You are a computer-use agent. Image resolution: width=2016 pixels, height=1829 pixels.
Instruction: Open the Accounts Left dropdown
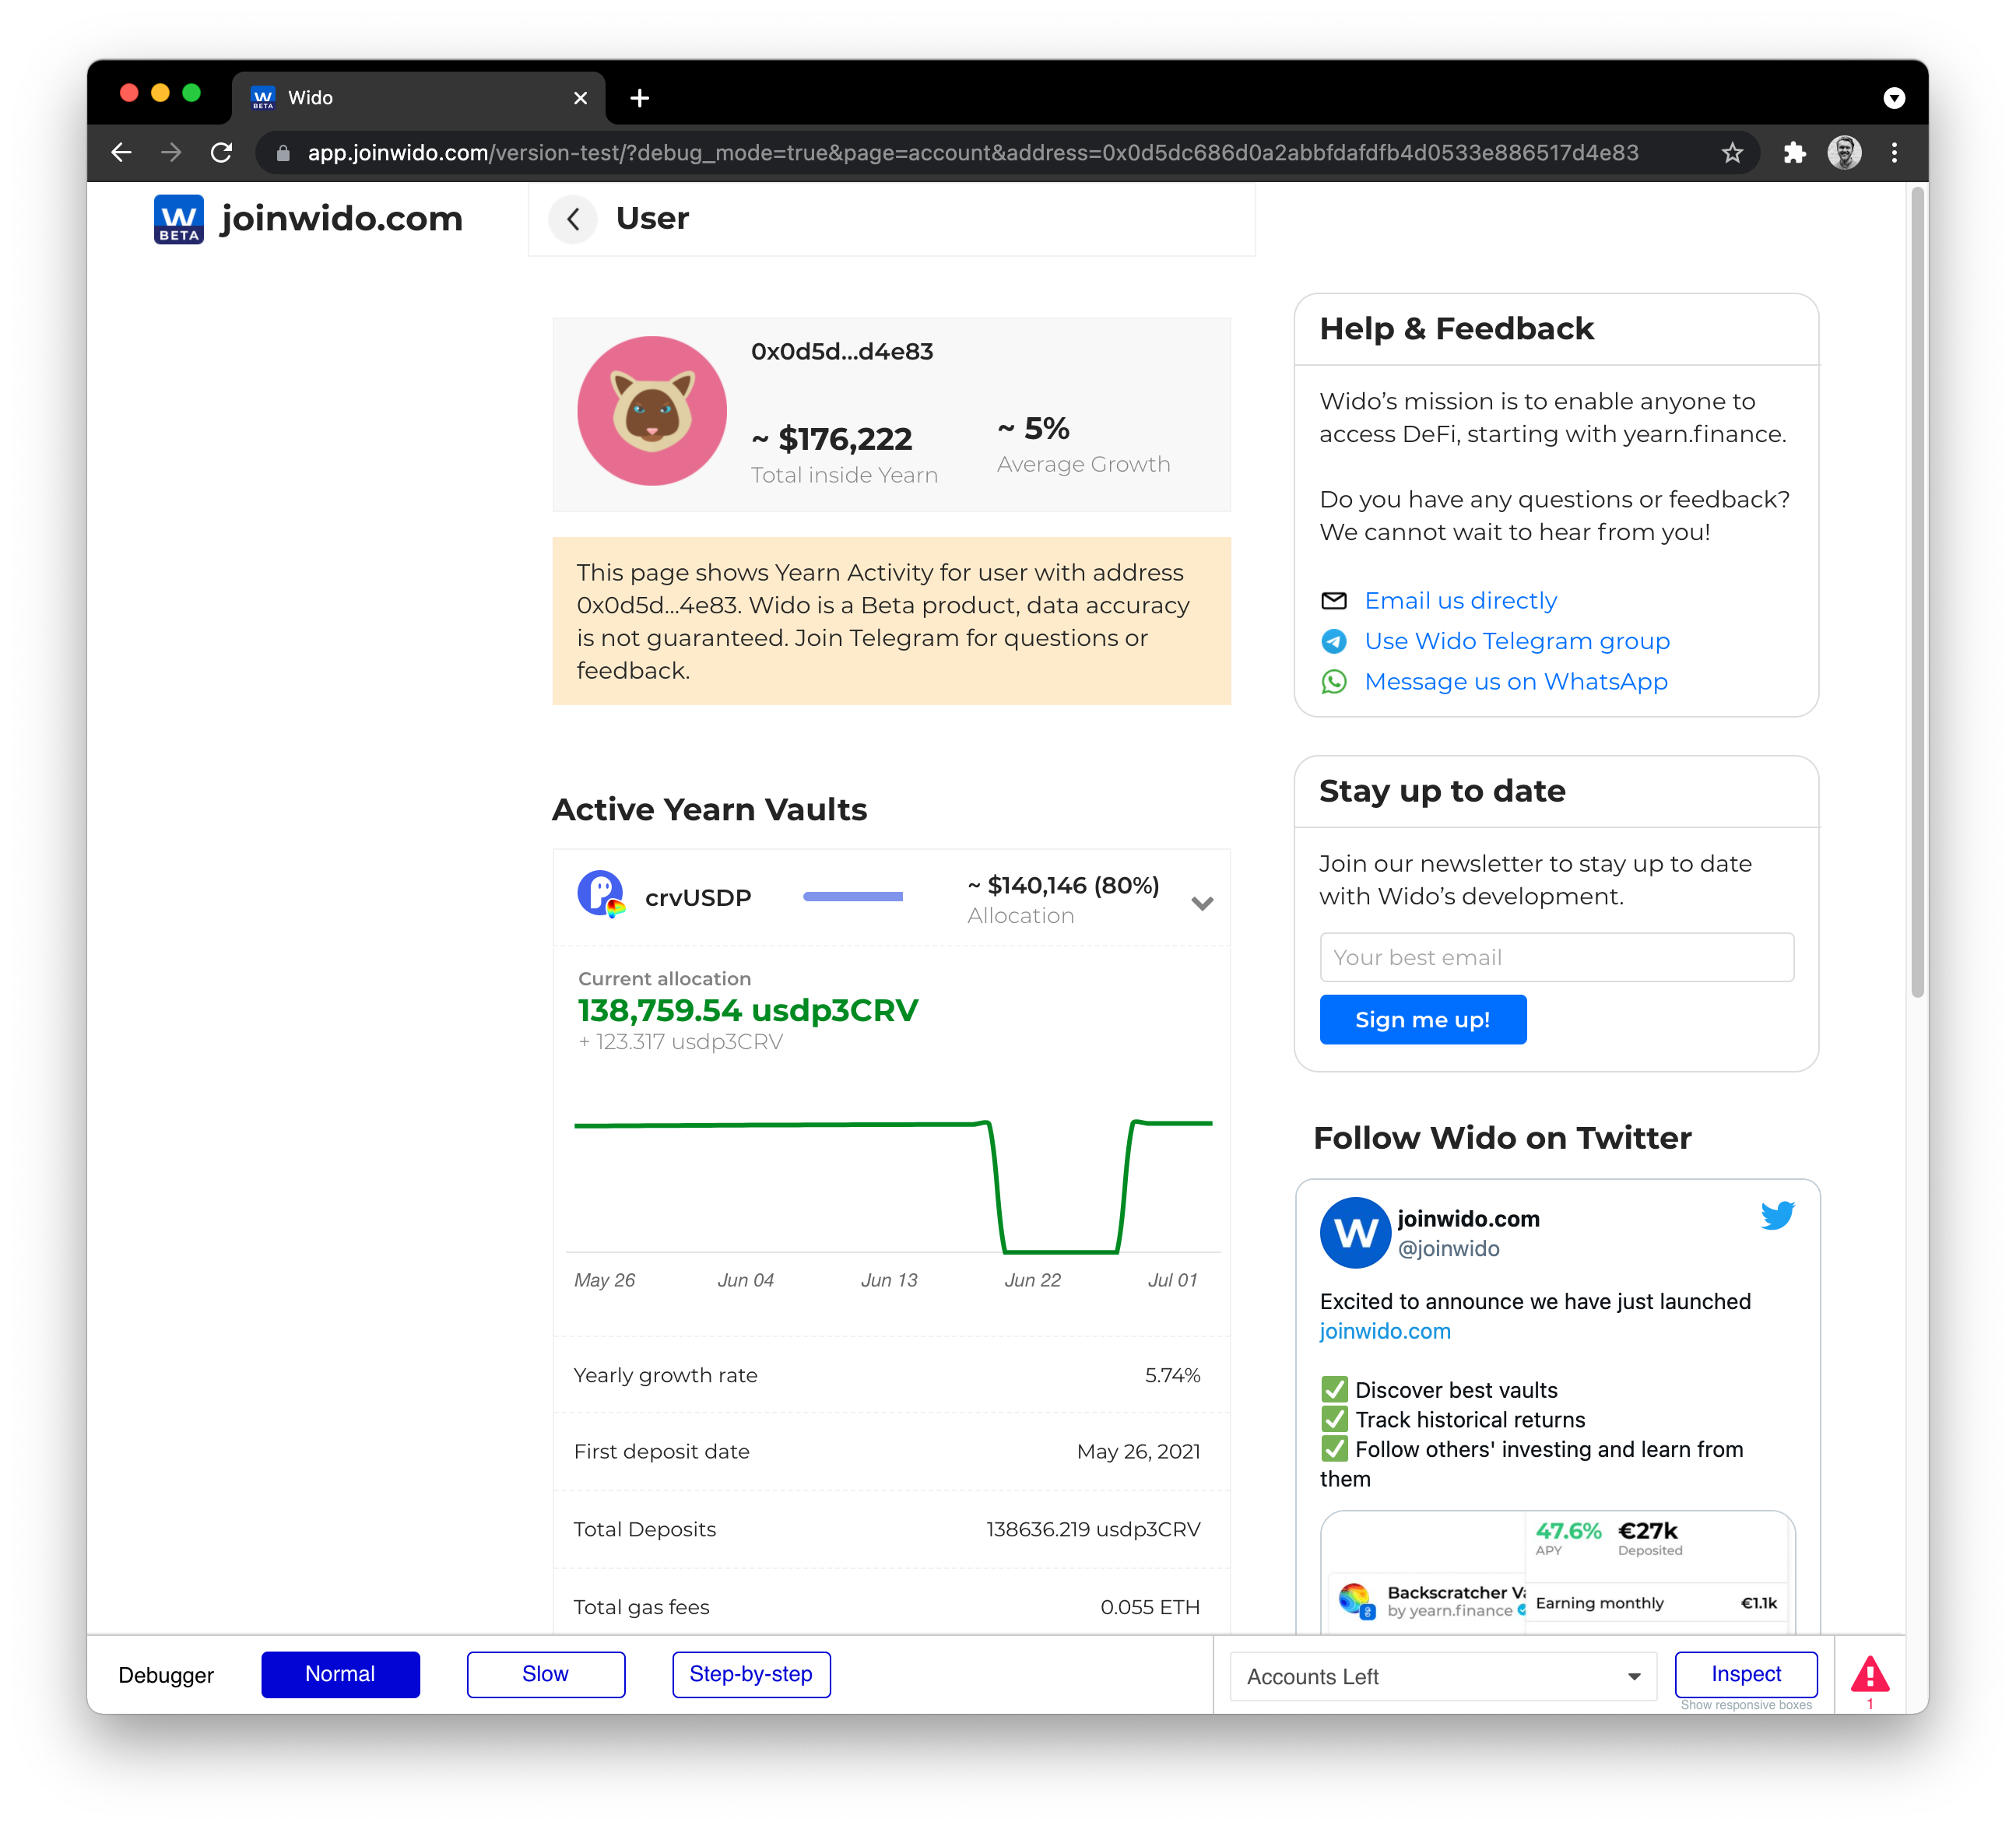click(1440, 1676)
